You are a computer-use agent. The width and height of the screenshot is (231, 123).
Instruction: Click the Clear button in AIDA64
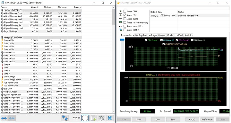tap(158, 119)
